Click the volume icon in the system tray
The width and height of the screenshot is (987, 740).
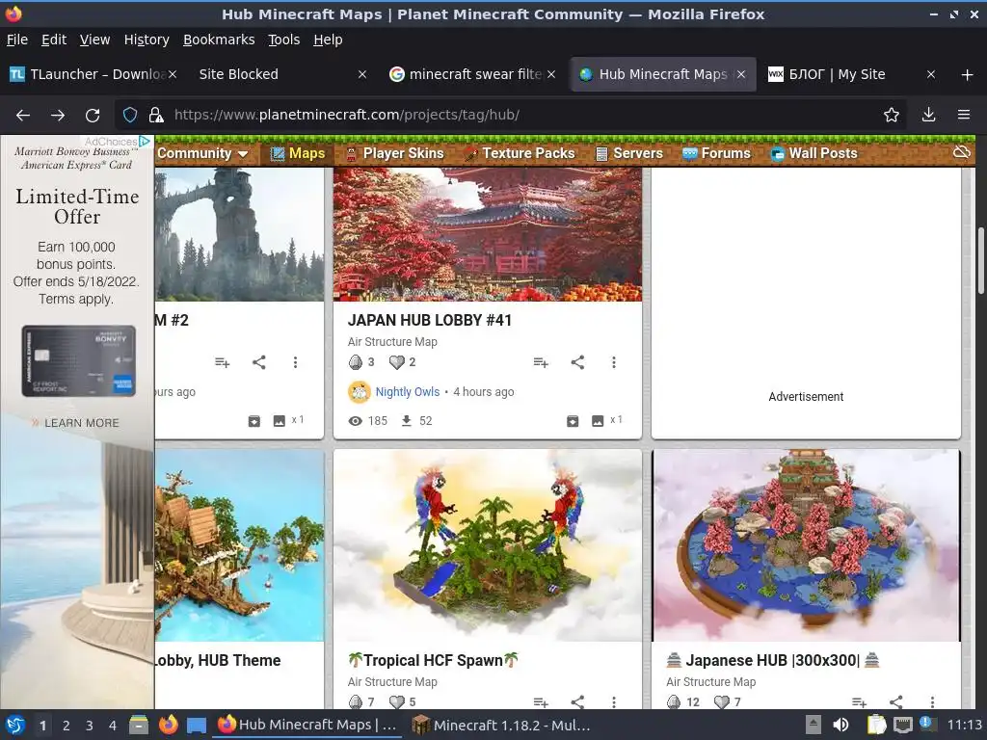click(x=840, y=725)
